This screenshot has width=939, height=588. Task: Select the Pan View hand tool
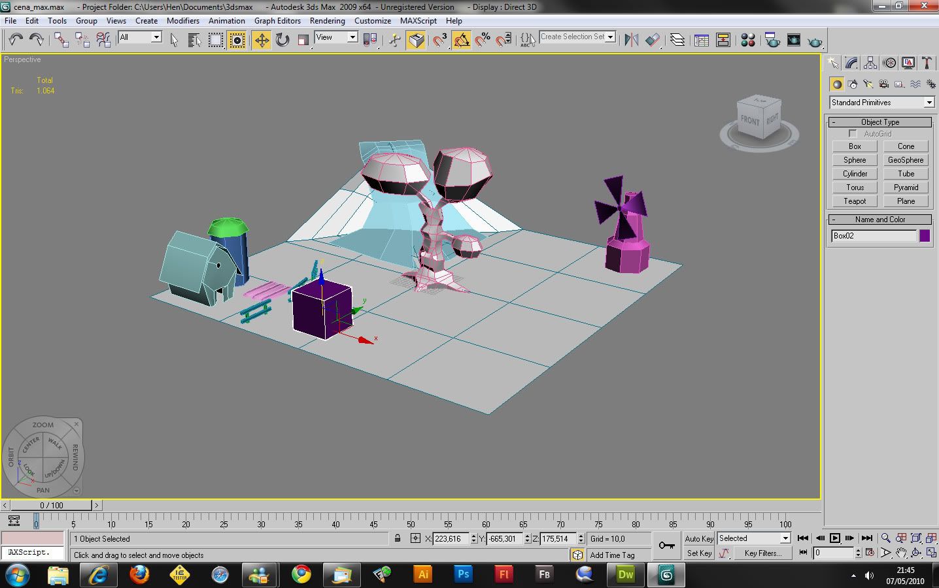click(x=901, y=553)
